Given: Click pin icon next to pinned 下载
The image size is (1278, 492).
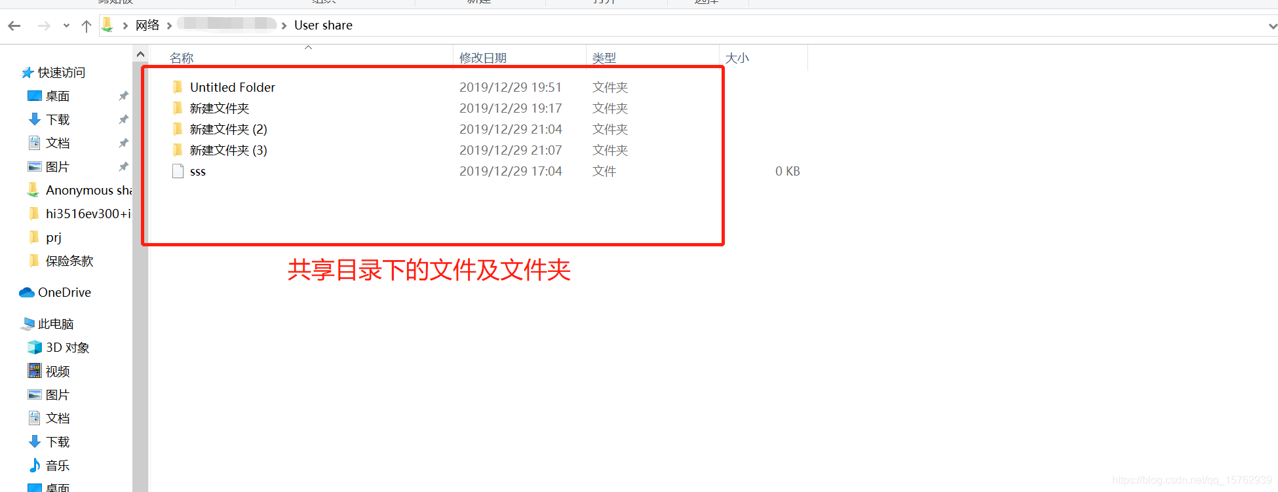Looking at the screenshot, I should [123, 119].
